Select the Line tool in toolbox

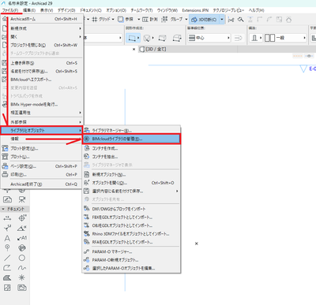(7, 258)
